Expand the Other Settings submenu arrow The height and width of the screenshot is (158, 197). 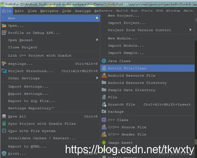[x=97, y=78]
